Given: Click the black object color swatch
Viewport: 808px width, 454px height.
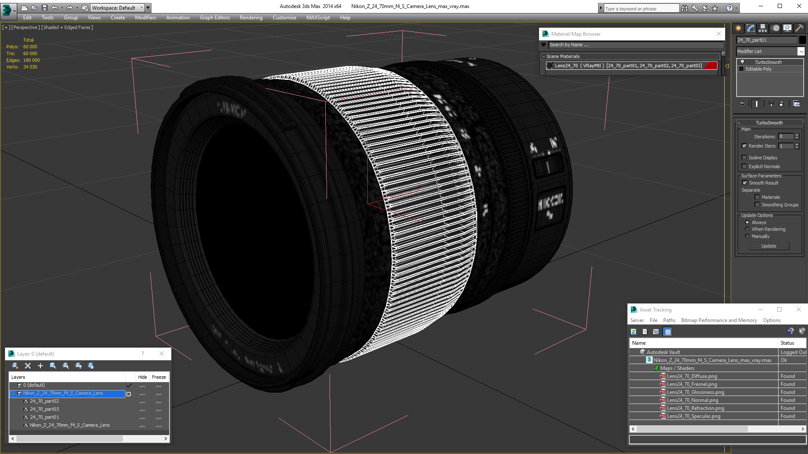Looking at the screenshot, I should [x=803, y=40].
